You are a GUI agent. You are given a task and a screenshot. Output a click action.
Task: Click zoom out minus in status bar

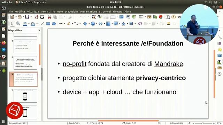[x=193, y=123]
